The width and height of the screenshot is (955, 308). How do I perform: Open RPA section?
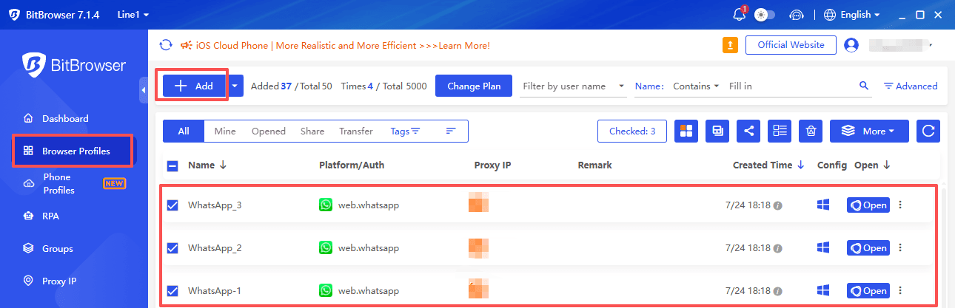[x=50, y=216]
